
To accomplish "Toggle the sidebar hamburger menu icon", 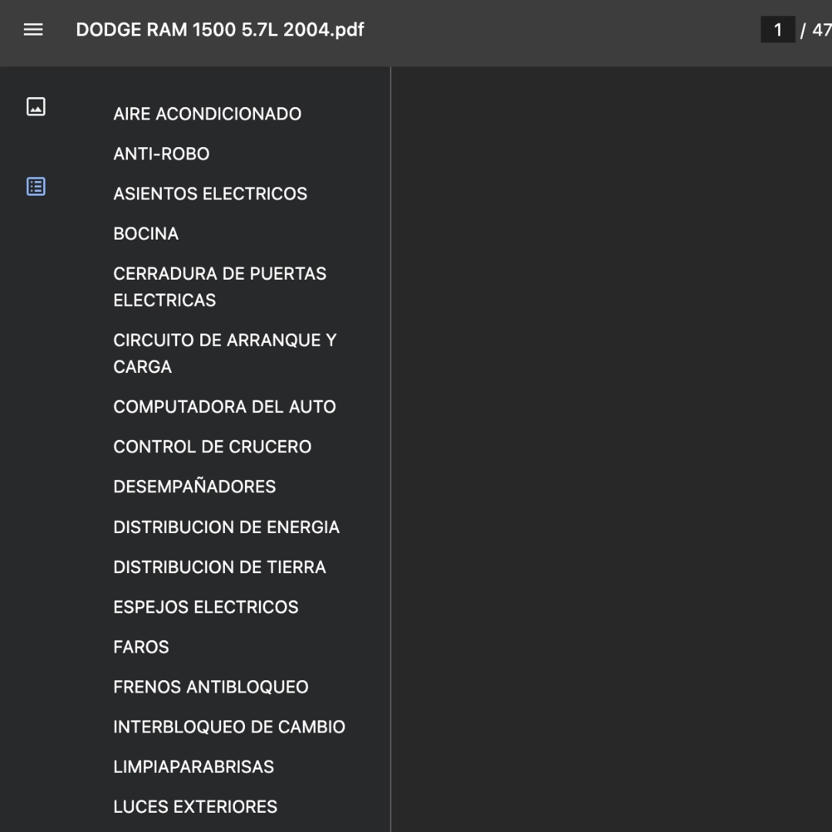I will tap(33, 30).
